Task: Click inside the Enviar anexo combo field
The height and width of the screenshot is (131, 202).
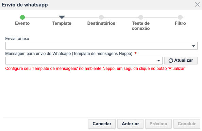Action: pos(101,45)
